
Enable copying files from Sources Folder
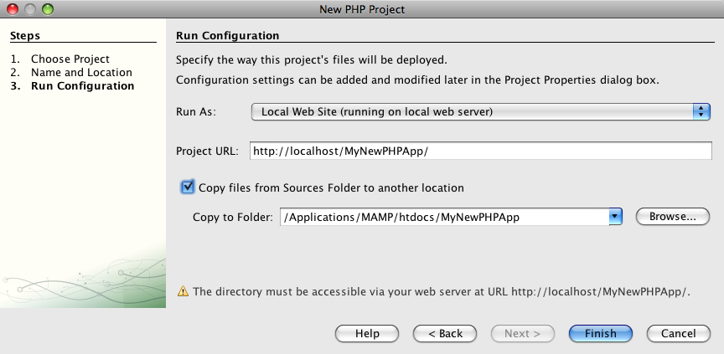tap(188, 187)
